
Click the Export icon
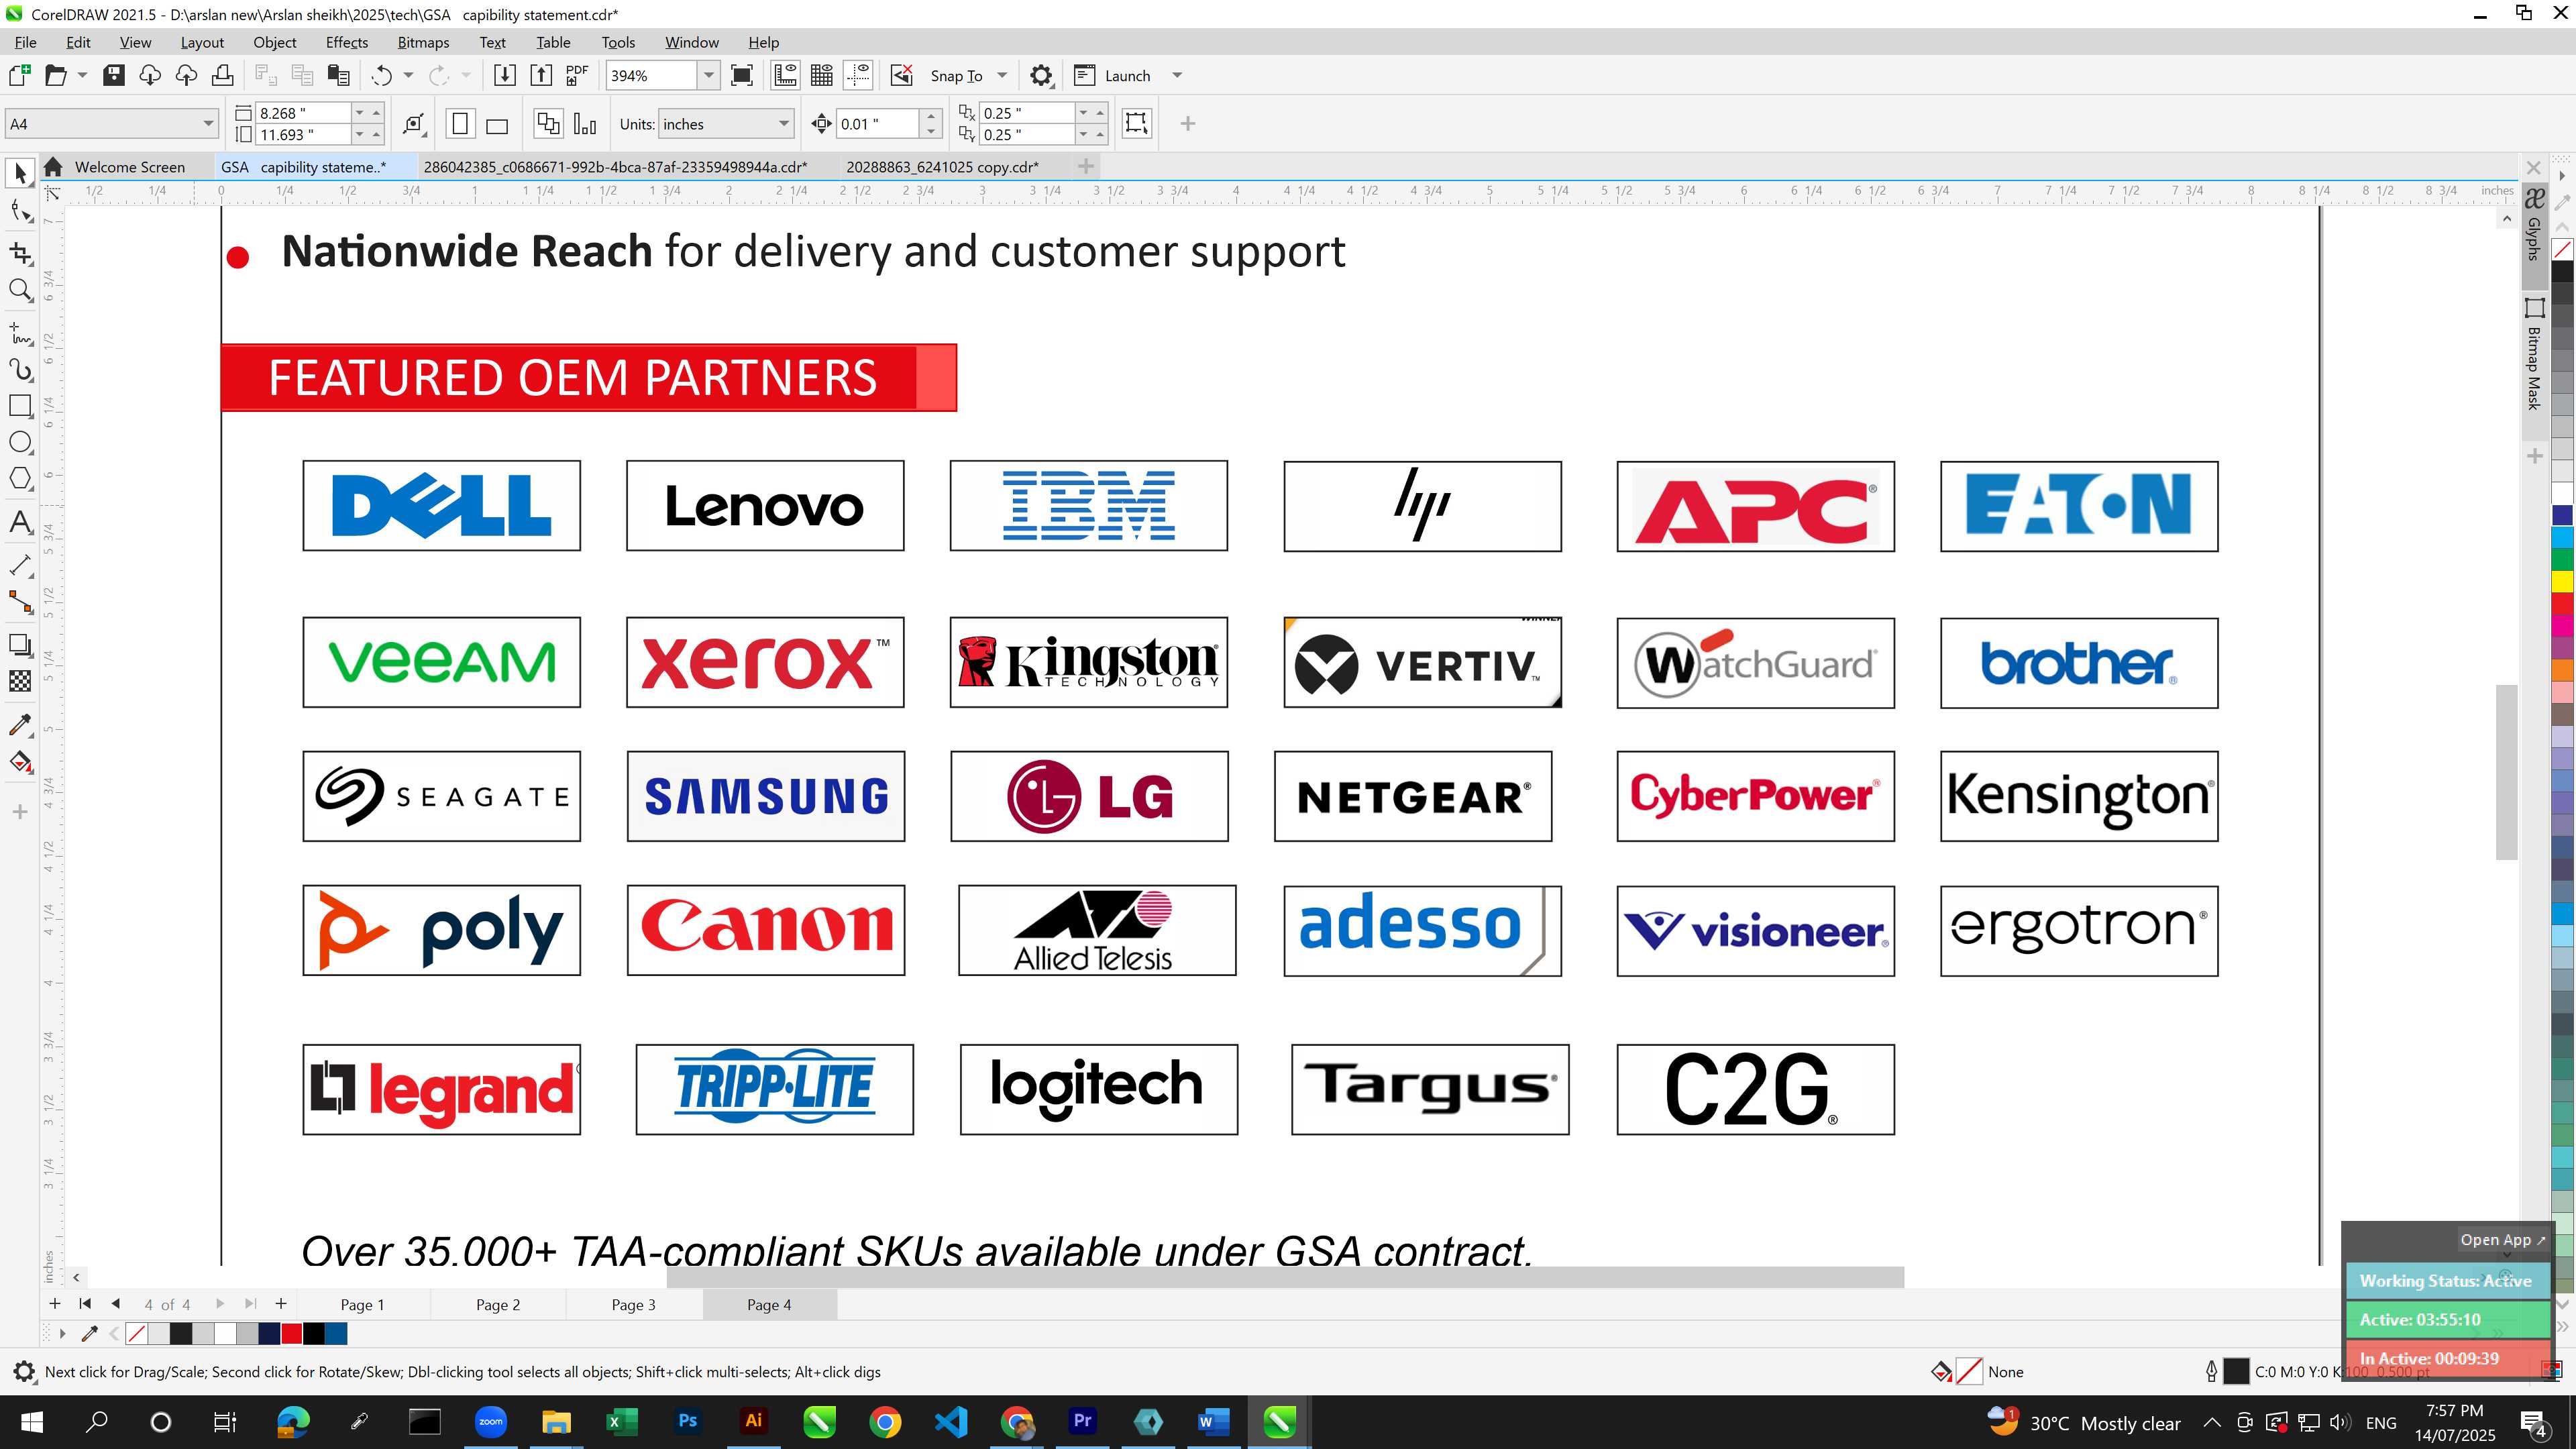coord(541,75)
